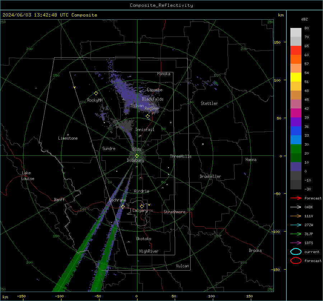Screen dimensions: 323x301
Task: Click yellow v marker northwest of RockyMH
Action: [x=75, y=88]
